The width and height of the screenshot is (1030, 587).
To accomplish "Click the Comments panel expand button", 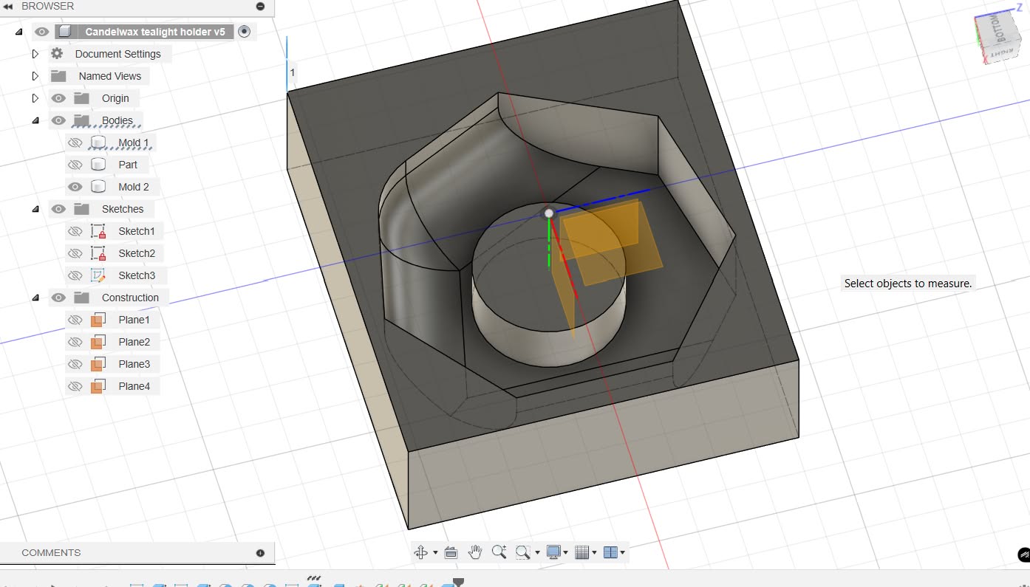I will click(260, 553).
